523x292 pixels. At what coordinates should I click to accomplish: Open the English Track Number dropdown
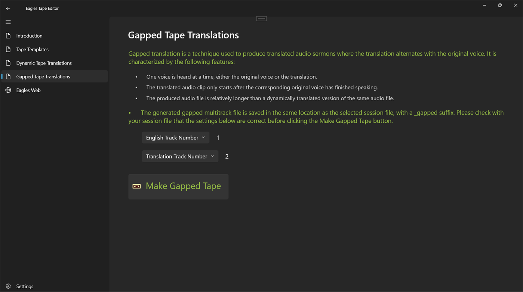[175, 138]
